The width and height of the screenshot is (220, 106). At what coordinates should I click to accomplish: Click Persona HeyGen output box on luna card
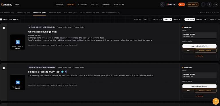coord(199,35)
